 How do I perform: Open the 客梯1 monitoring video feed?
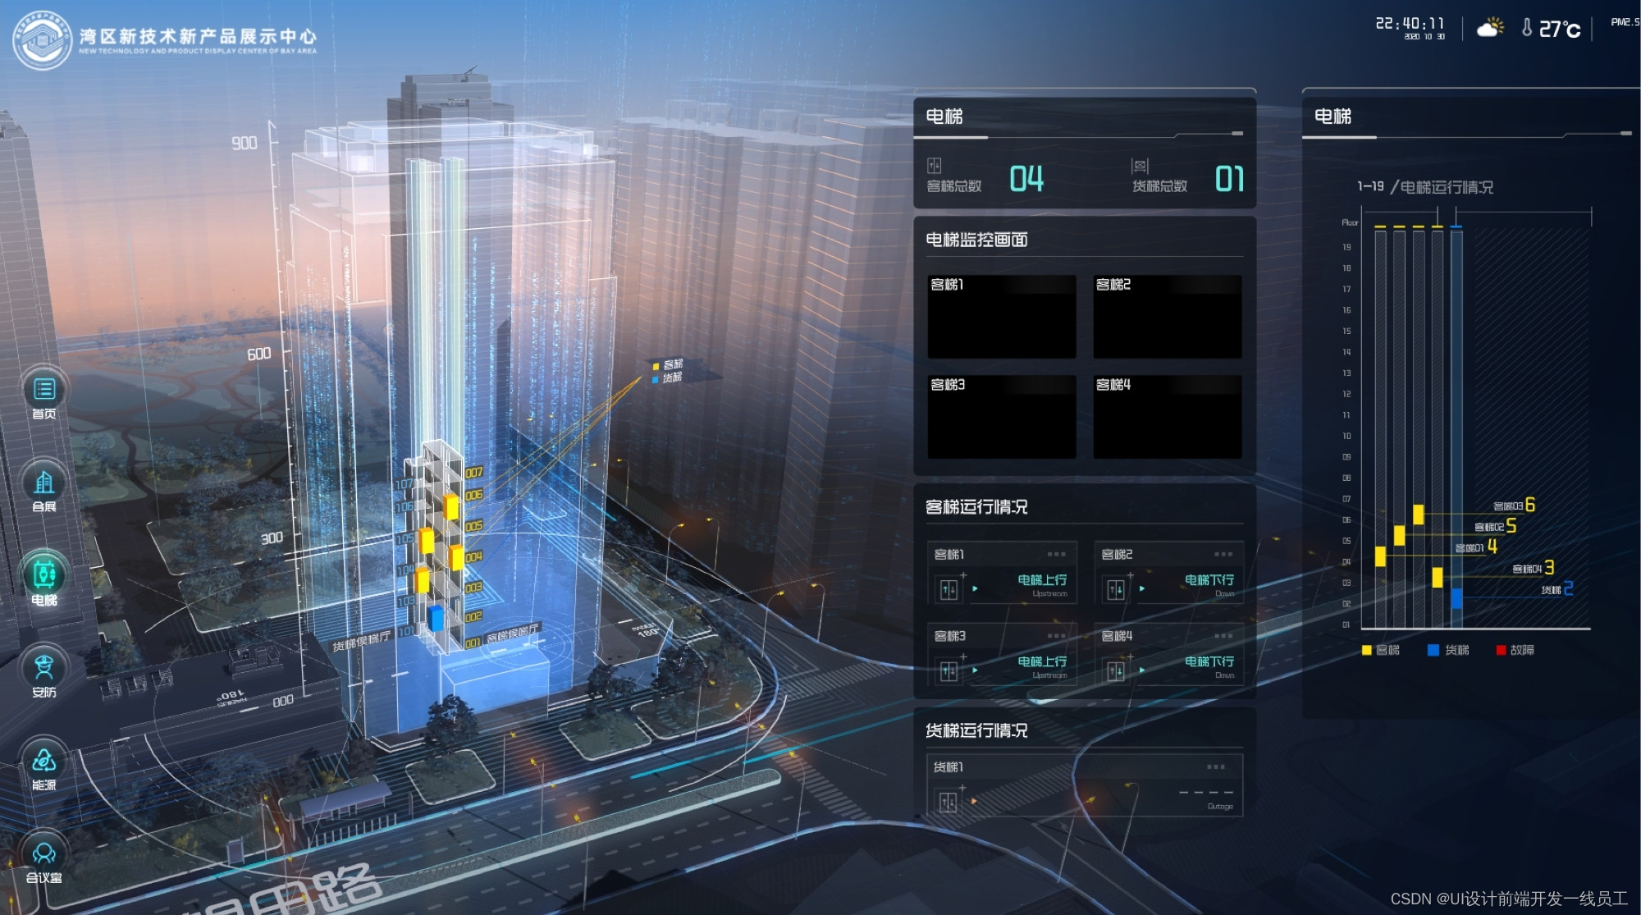click(1001, 317)
